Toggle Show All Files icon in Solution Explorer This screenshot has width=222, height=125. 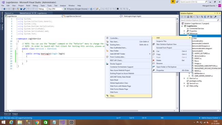coord(211,17)
